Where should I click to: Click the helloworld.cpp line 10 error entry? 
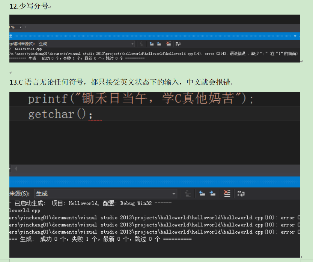tap(150, 217)
